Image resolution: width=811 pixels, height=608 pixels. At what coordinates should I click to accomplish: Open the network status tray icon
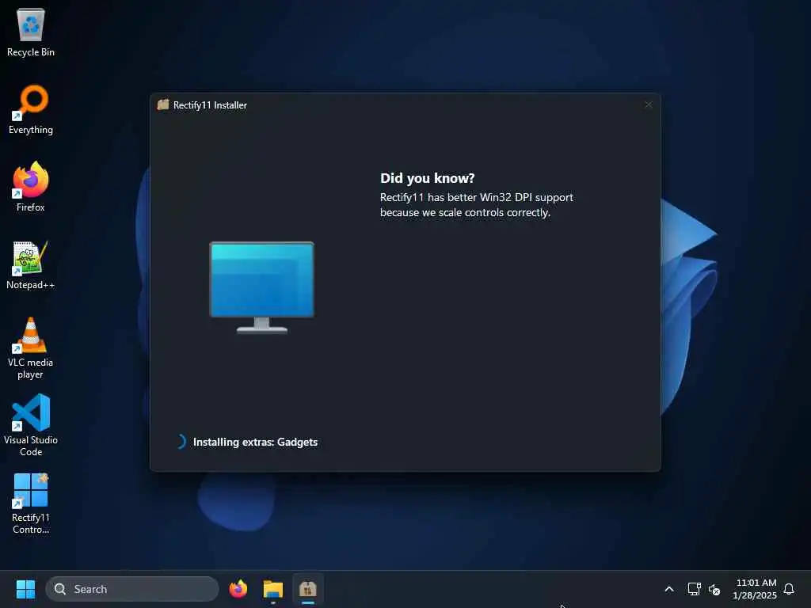(694, 589)
